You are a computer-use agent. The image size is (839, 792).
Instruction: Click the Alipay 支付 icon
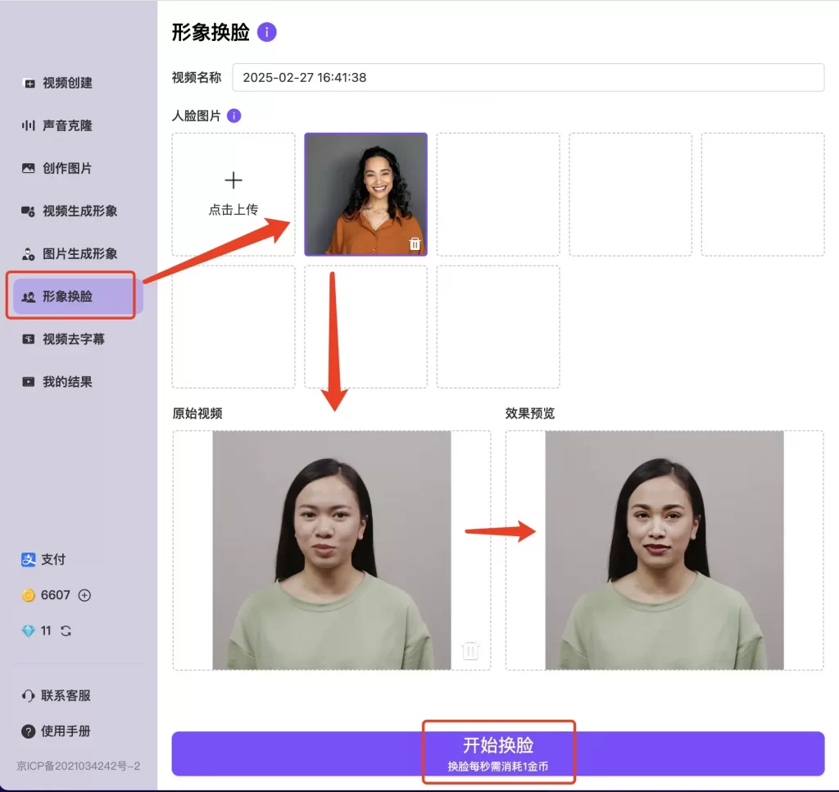point(29,560)
